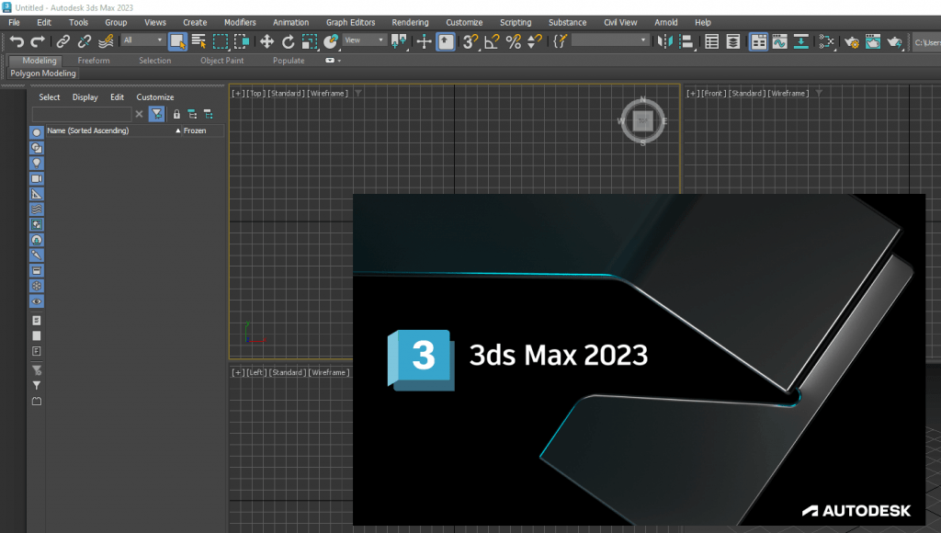The width and height of the screenshot is (941, 533).
Task: Open the reference coordinate 'View' dropdown
Action: coord(365,40)
